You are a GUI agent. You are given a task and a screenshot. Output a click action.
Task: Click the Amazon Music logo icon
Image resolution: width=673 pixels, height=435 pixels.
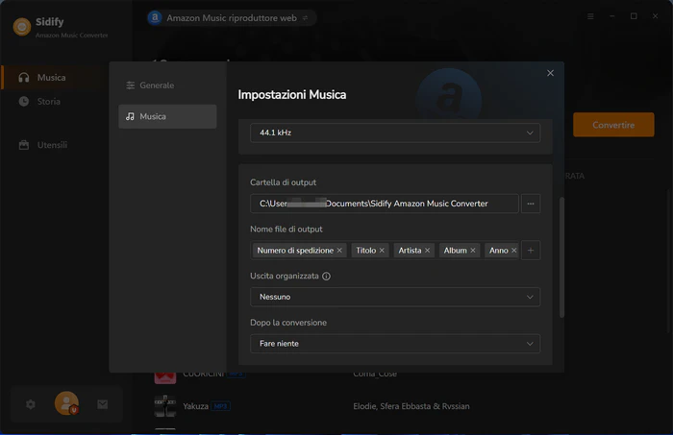pyautogui.click(x=155, y=17)
